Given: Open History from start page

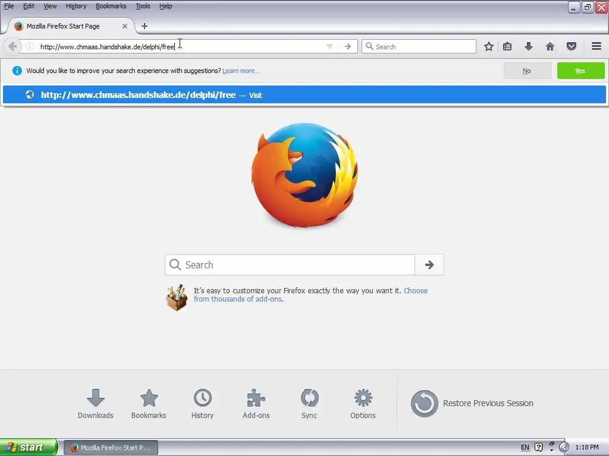Looking at the screenshot, I should tap(202, 404).
